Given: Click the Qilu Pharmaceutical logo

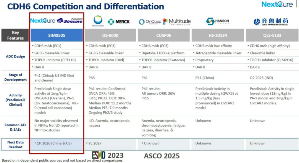Looking at the screenshot, I should 271,22.
